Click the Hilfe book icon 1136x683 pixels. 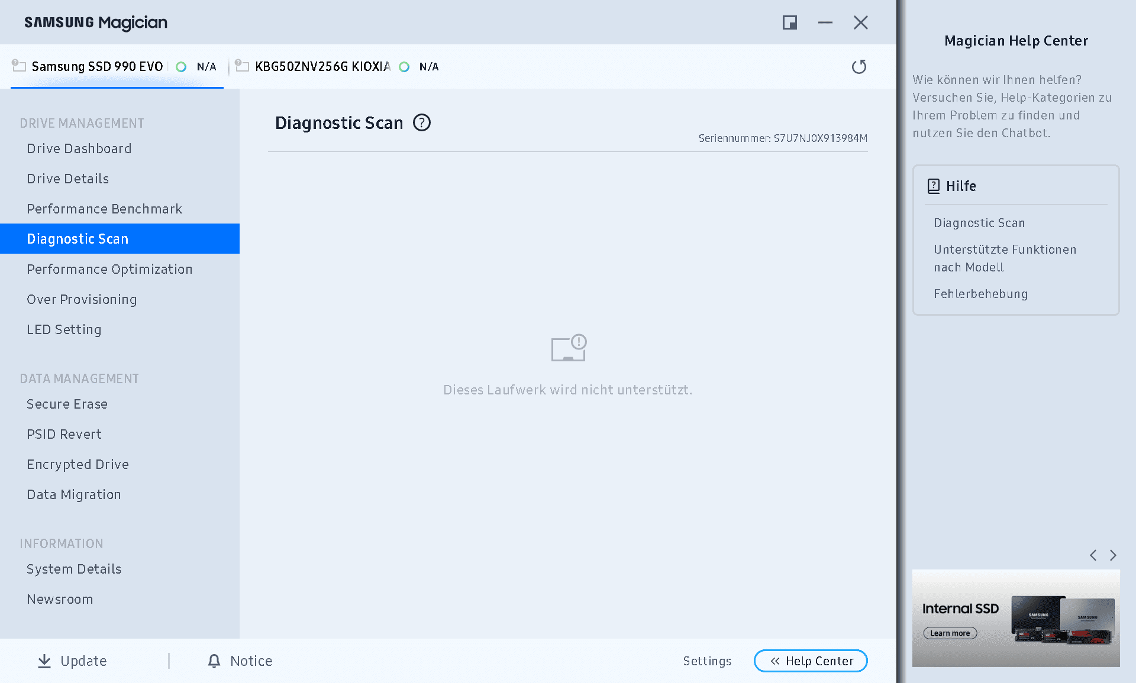[x=934, y=186]
